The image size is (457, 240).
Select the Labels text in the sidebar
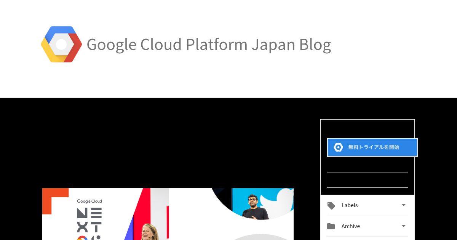click(x=350, y=205)
